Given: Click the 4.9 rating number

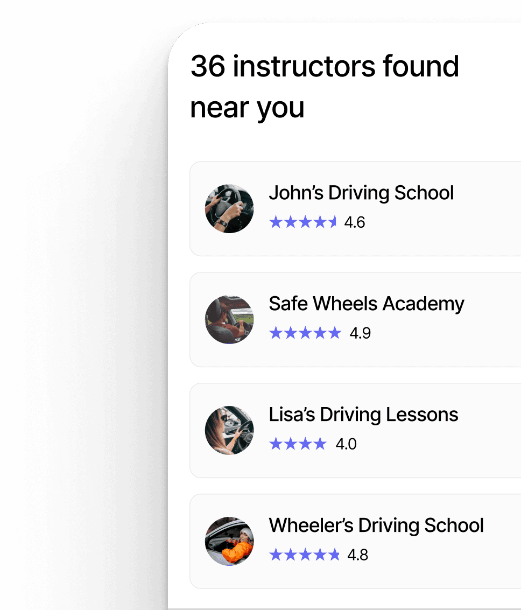Looking at the screenshot, I should 360,333.
